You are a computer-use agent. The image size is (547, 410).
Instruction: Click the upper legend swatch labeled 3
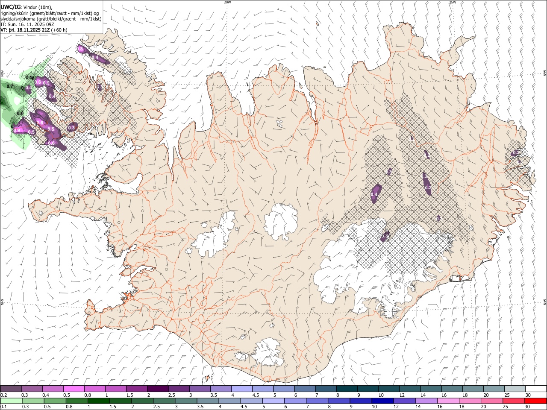[200, 389]
